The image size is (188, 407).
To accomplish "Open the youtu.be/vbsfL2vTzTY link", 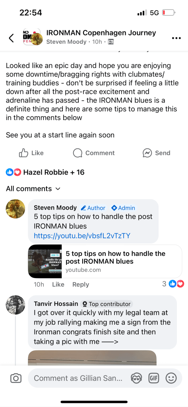I will click(x=82, y=236).
